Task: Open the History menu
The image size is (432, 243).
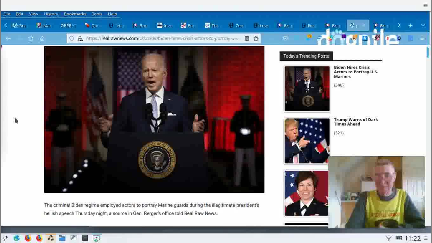Action: pyautogui.click(x=51, y=14)
